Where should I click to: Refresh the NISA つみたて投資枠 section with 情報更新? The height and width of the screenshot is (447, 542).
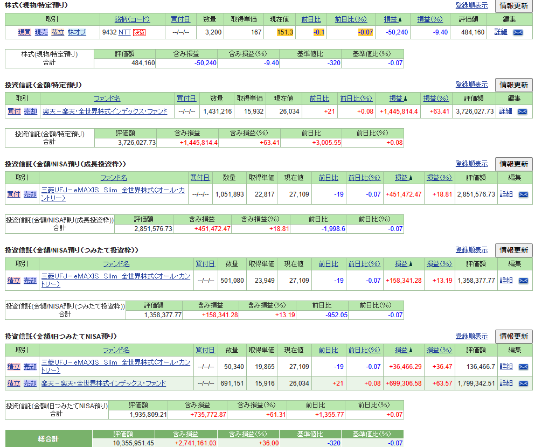point(513,250)
